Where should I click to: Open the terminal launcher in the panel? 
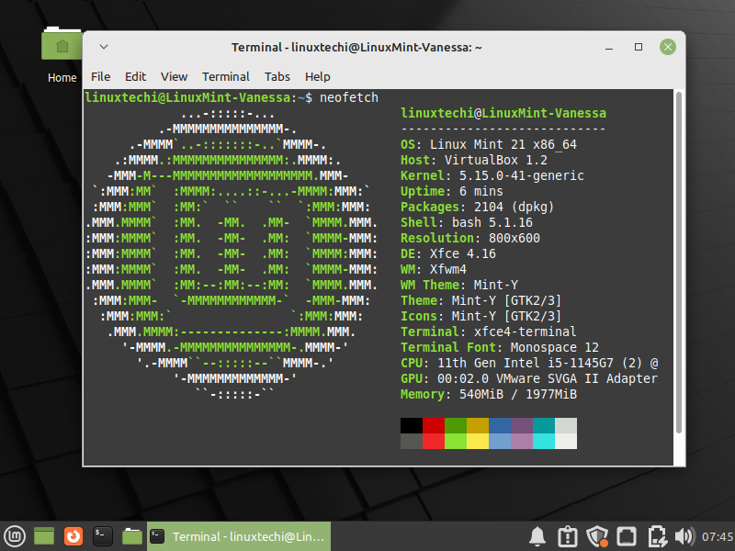[103, 536]
